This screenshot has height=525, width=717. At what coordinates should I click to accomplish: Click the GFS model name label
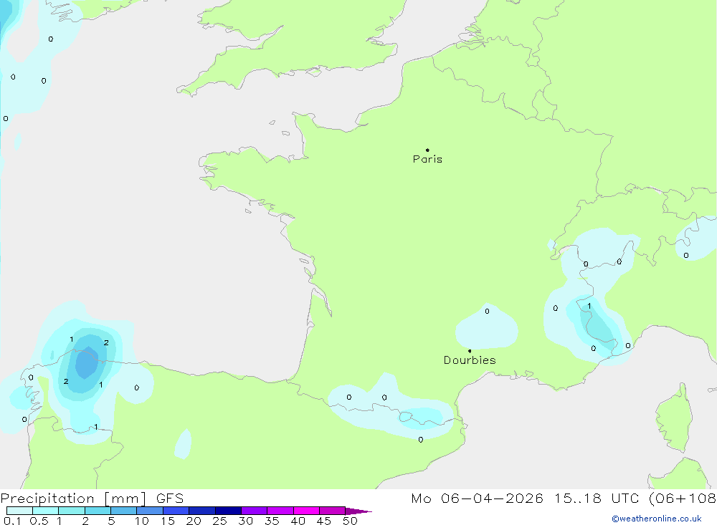(170, 498)
